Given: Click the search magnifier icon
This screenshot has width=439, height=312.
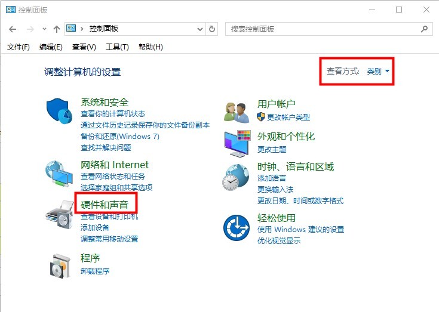Looking at the screenshot, I should (x=424, y=29).
